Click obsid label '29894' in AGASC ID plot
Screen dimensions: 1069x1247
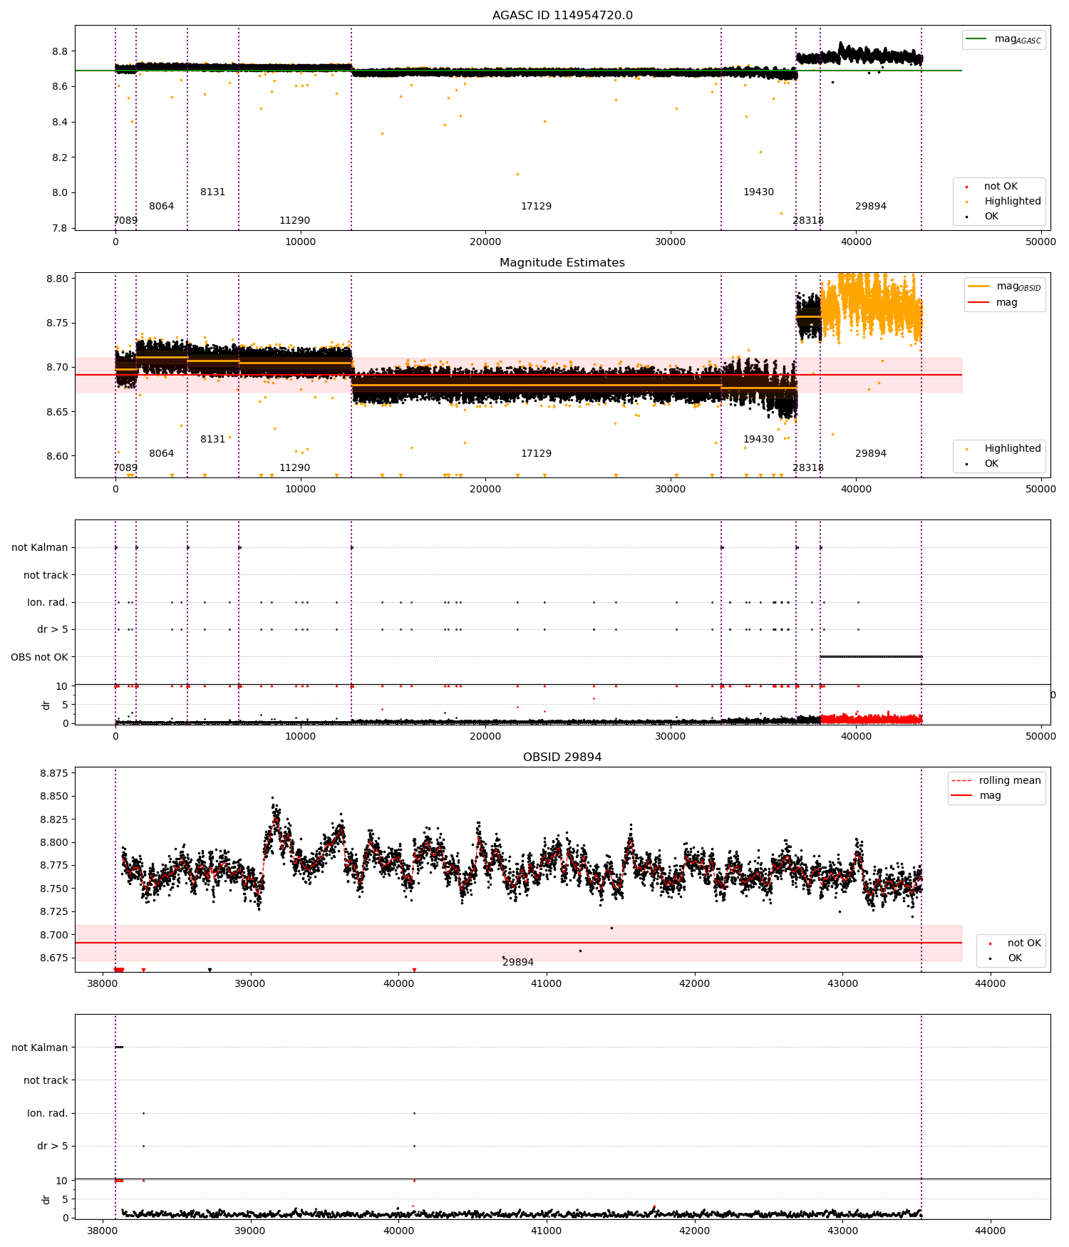pos(871,207)
